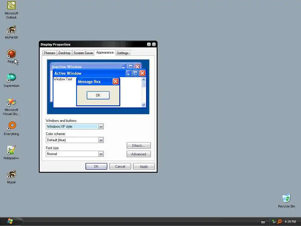Open the Screen Saver tab
Image resolution: width=301 pixels, height=226 pixels.
83,53
